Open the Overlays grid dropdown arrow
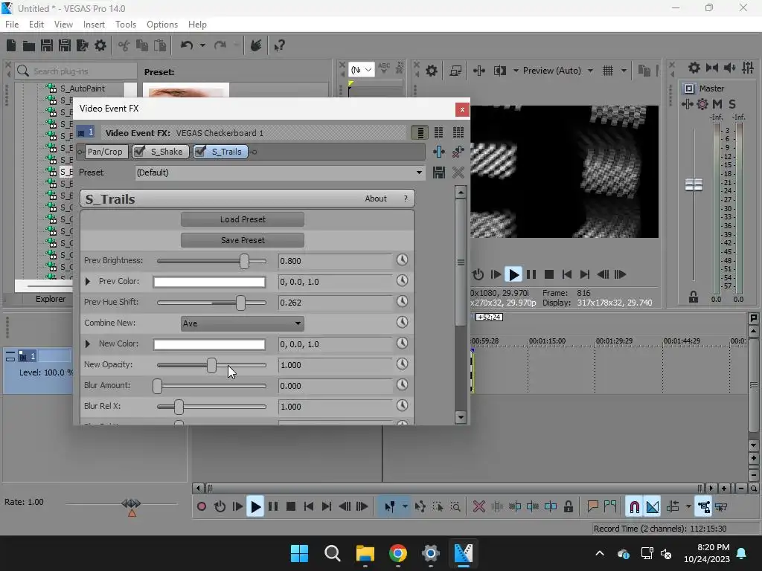This screenshot has width=762, height=571. [624, 71]
